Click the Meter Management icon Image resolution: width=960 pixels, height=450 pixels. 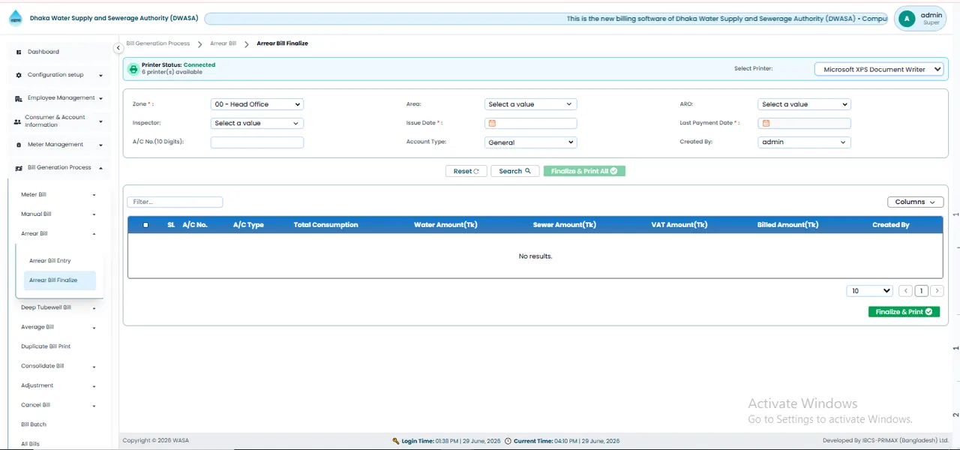[x=19, y=145]
